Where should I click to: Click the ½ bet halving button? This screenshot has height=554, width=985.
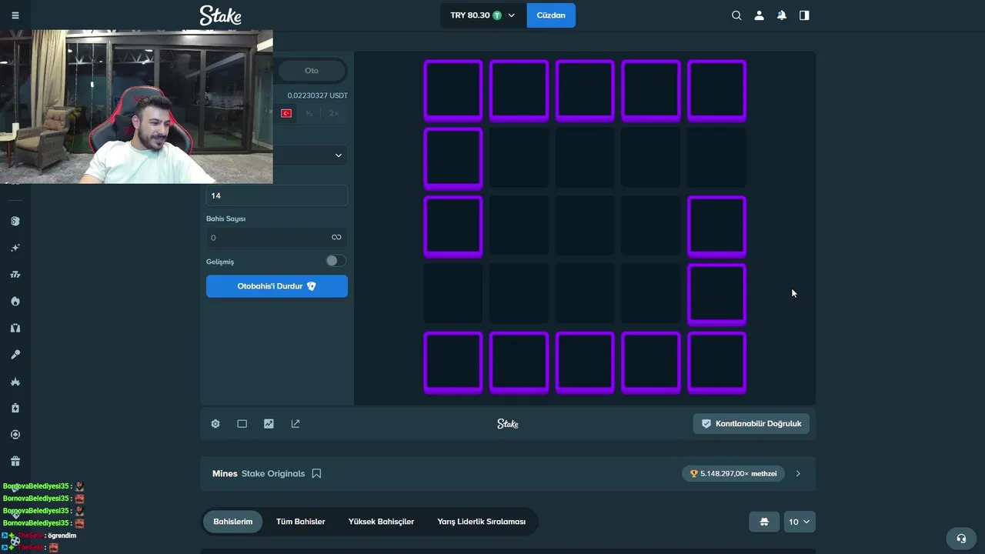click(x=309, y=113)
